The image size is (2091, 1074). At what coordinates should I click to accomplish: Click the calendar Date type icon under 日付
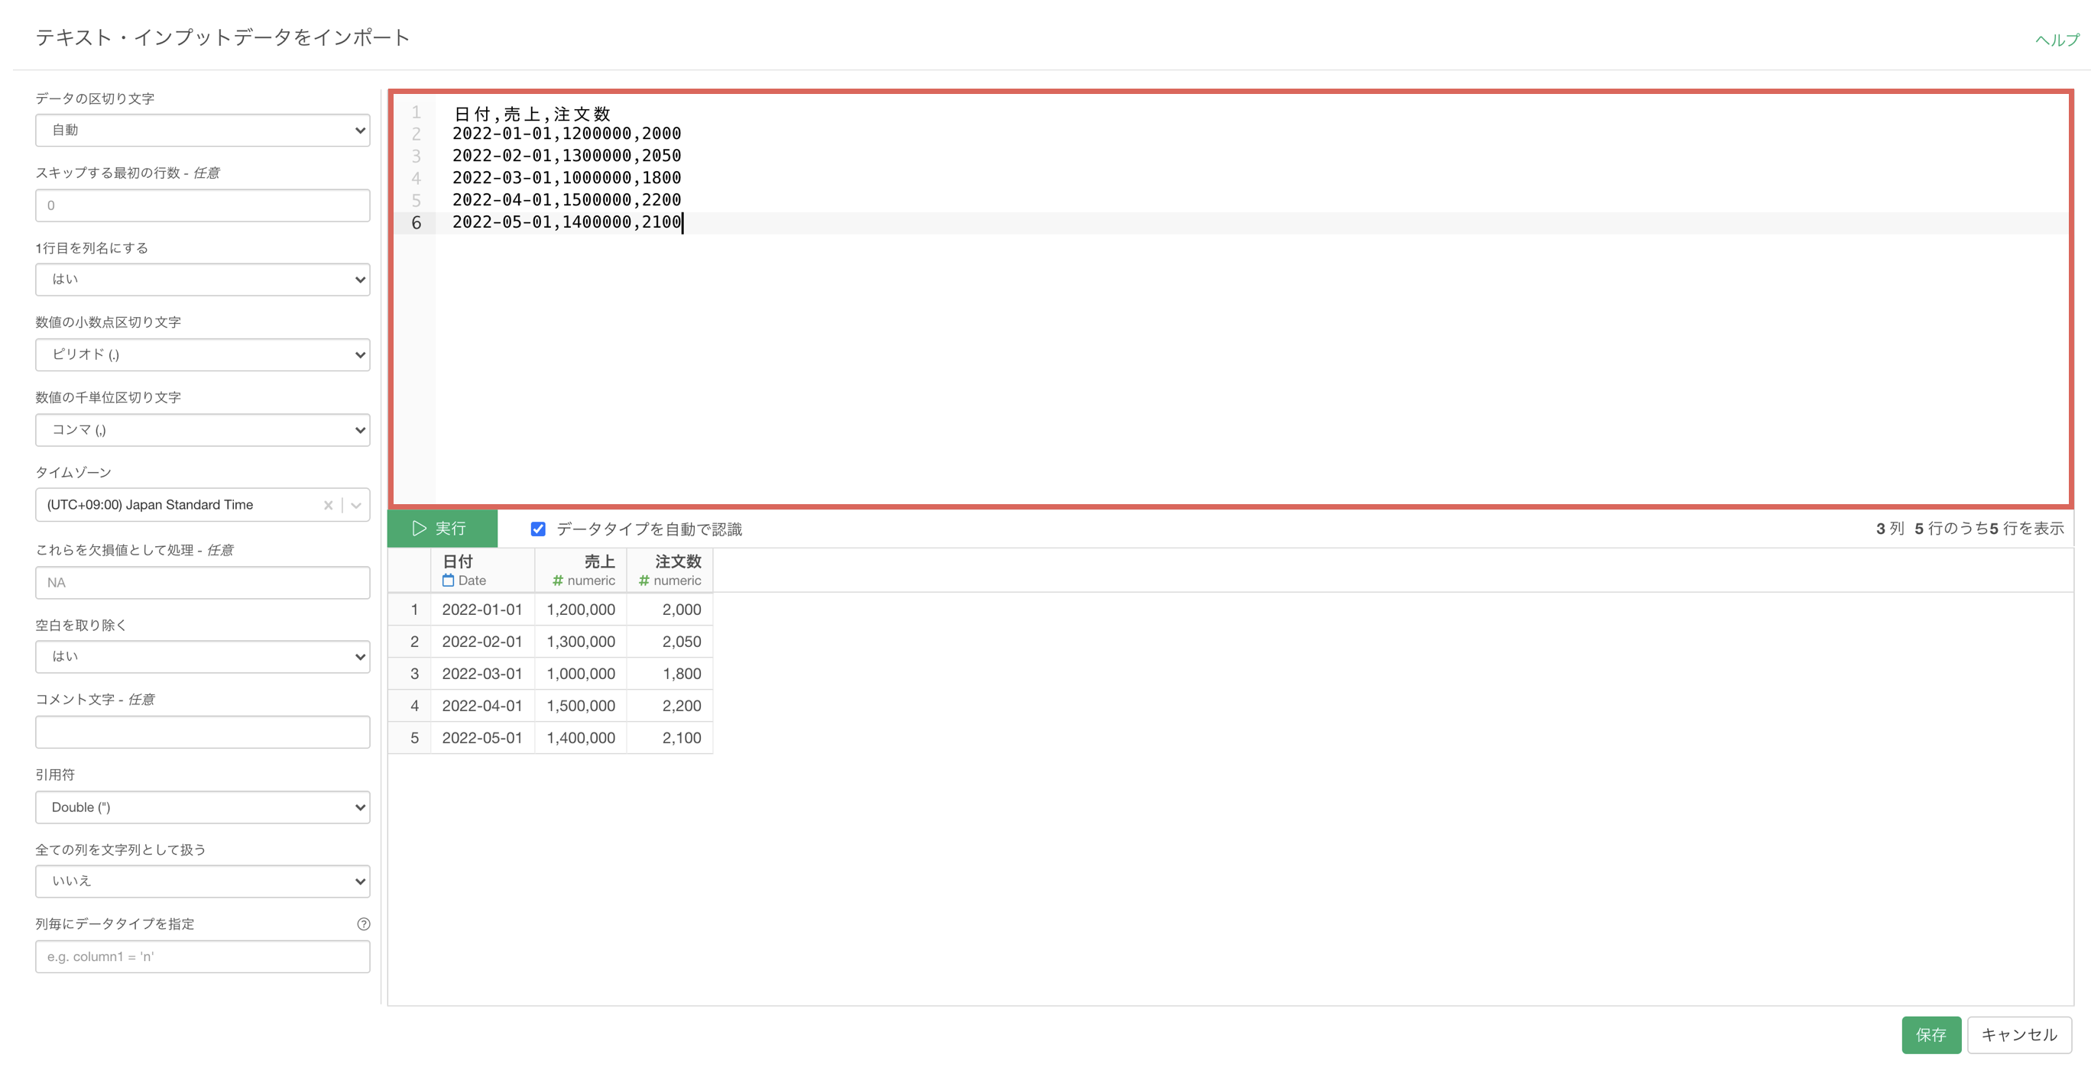[x=448, y=581]
